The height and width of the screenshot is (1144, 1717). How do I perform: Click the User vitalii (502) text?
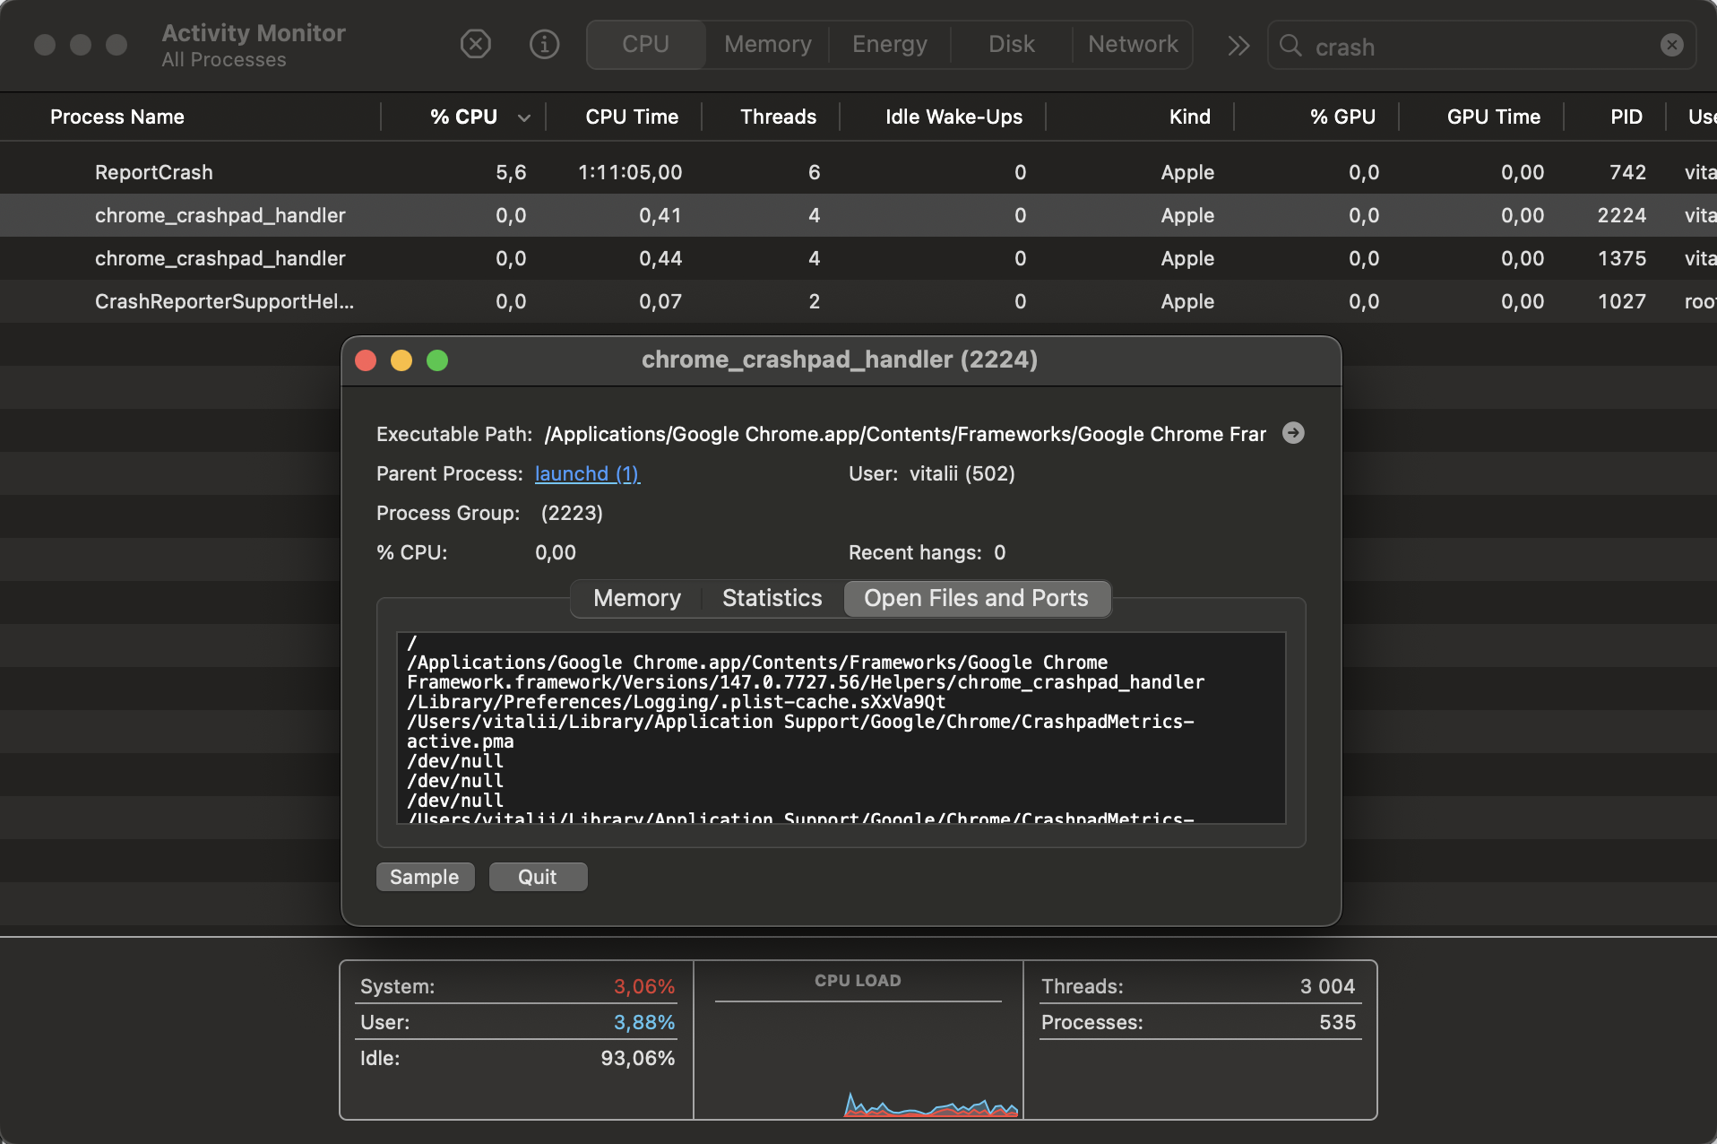pos(932,473)
